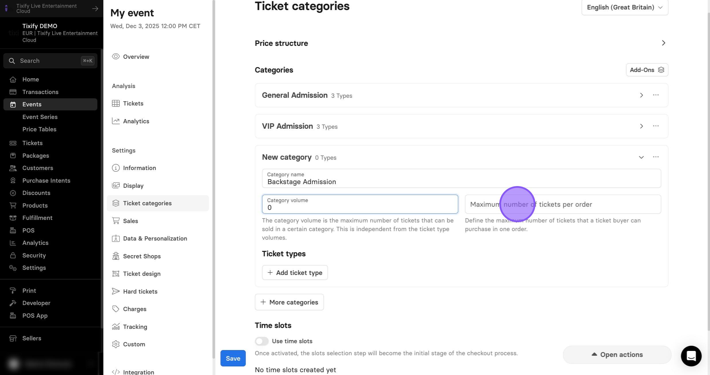710x375 pixels.
Task: Expand the Price structure section chevron
Action: point(663,43)
